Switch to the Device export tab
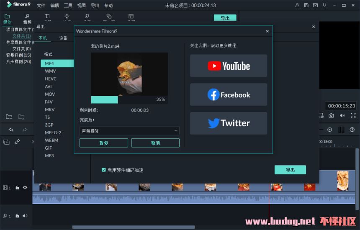The height and width of the screenshot is (230, 360). coord(63,38)
